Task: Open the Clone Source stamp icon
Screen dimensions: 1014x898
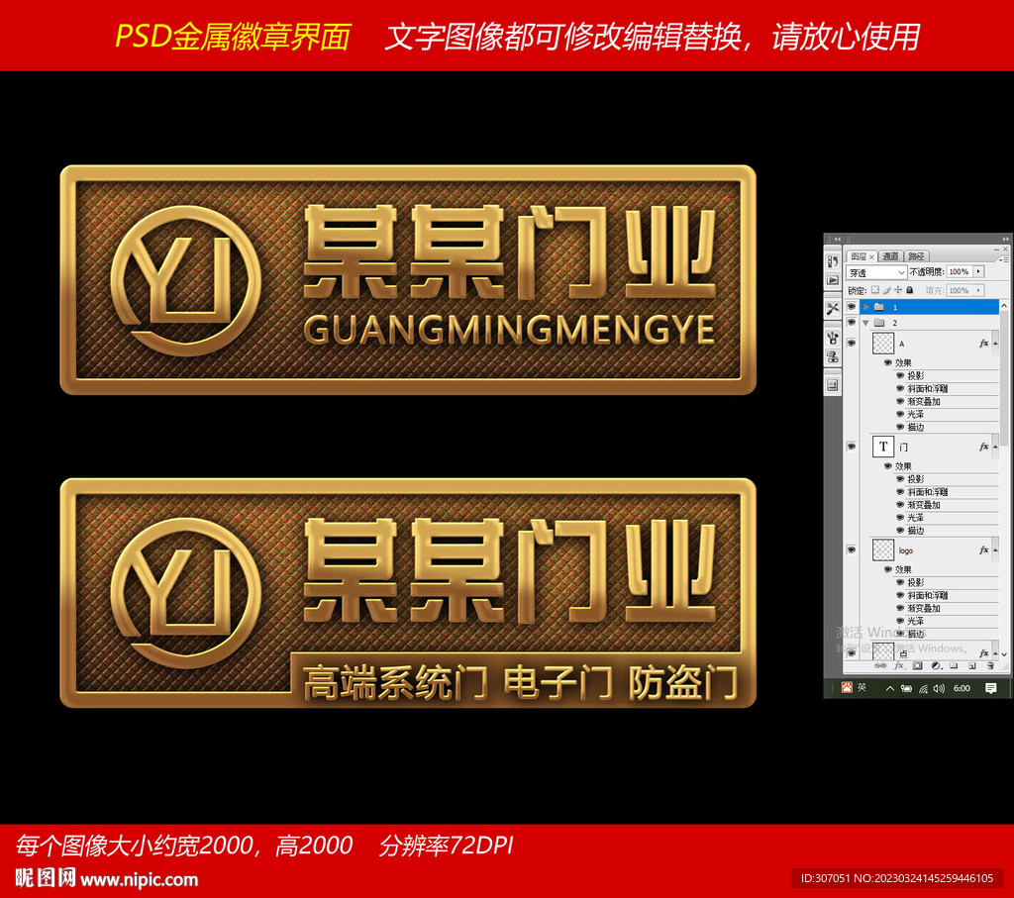Action: click(x=833, y=356)
